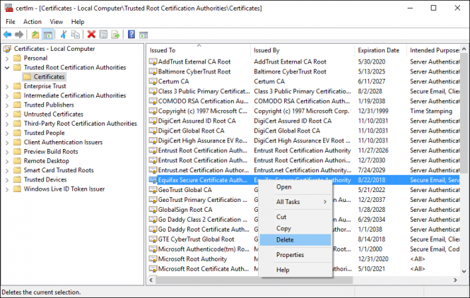The width and height of the screenshot is (470, 298).
Task: Click the vertical scrollbar down arrow
Action: click(464, 272)
